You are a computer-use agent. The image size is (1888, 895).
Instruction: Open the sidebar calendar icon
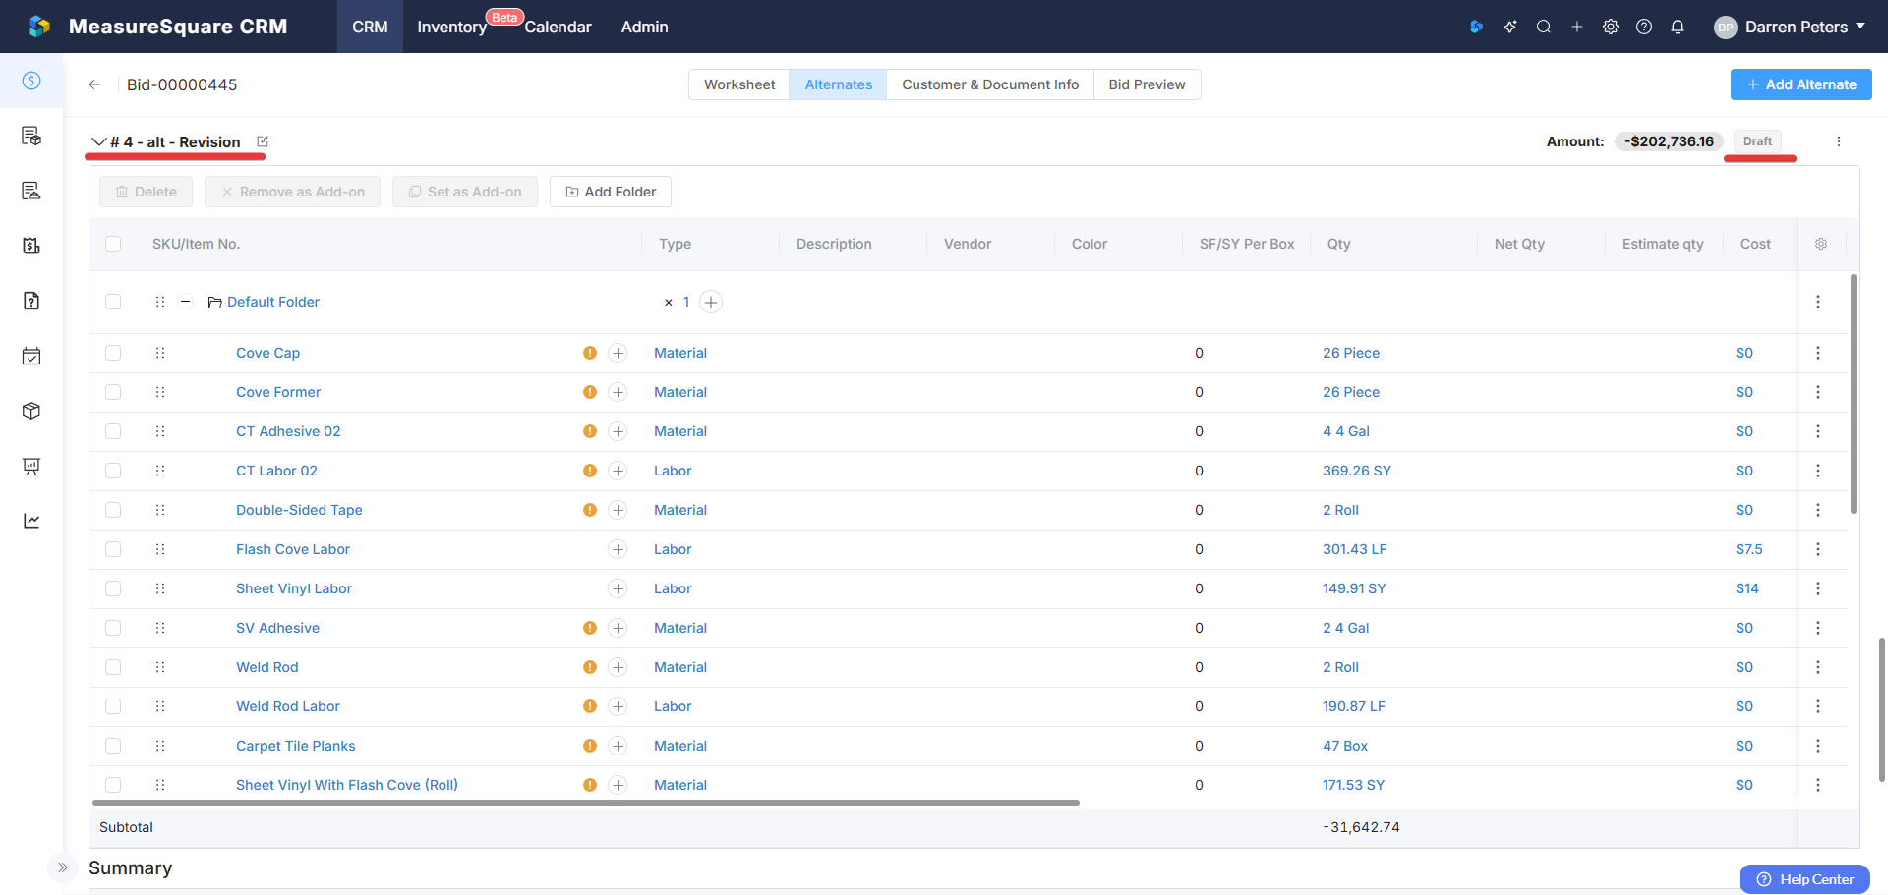(x=31, y=356)
